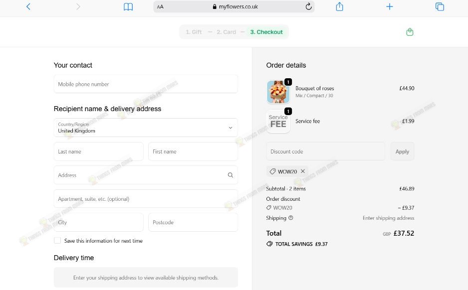Reload the page using refresh icon
This screenshot has height=290, width=468.
pyautogui.click(x=309, y=6)
